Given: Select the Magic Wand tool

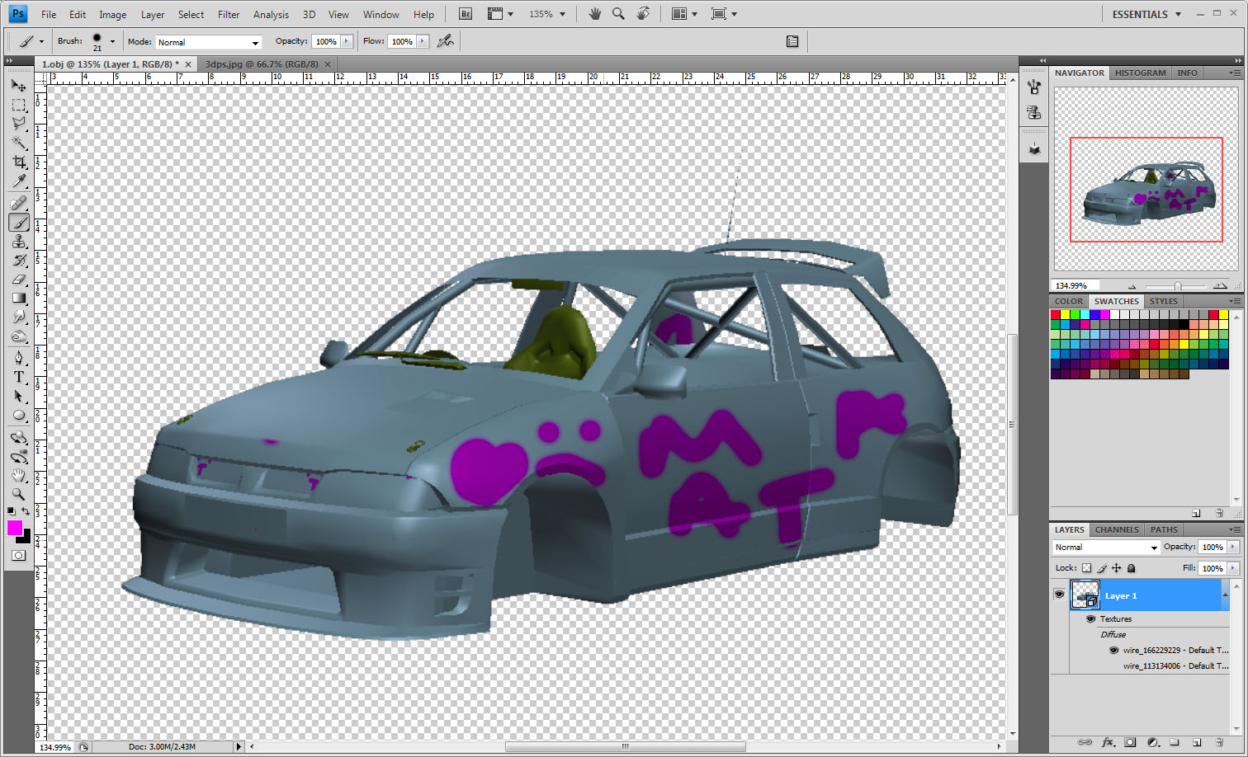Looking at the screenshot, I should 19,143.
